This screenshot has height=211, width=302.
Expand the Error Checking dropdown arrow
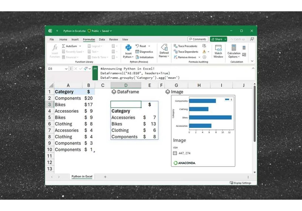coord(208,52)
